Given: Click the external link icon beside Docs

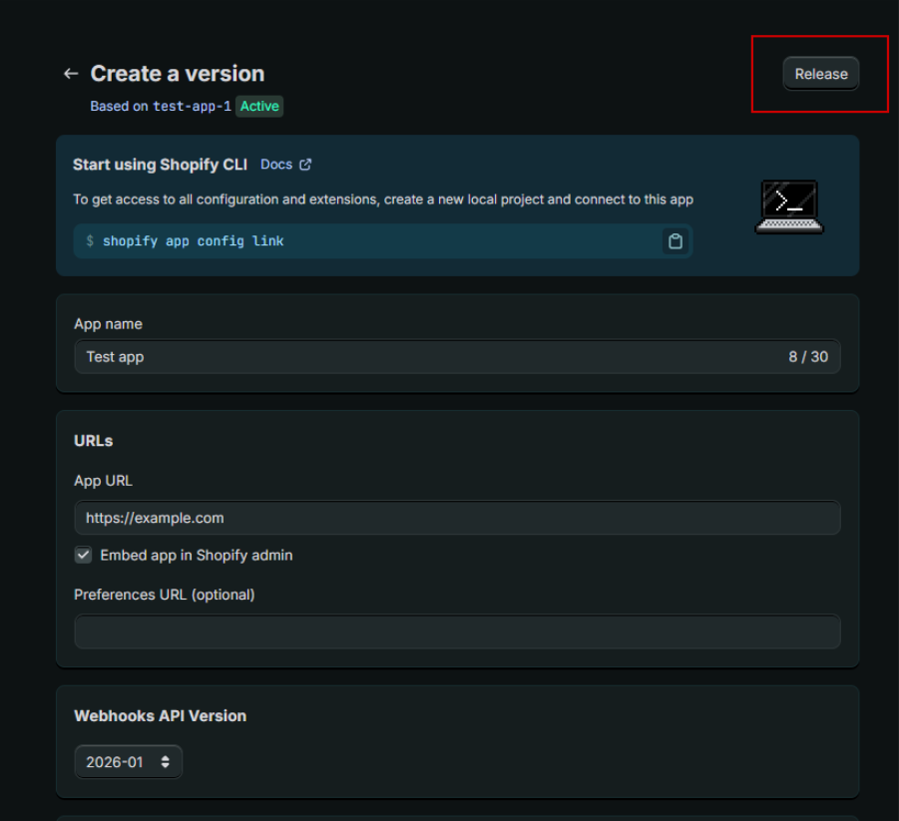Looking at the screenshot, I should 305,165.
